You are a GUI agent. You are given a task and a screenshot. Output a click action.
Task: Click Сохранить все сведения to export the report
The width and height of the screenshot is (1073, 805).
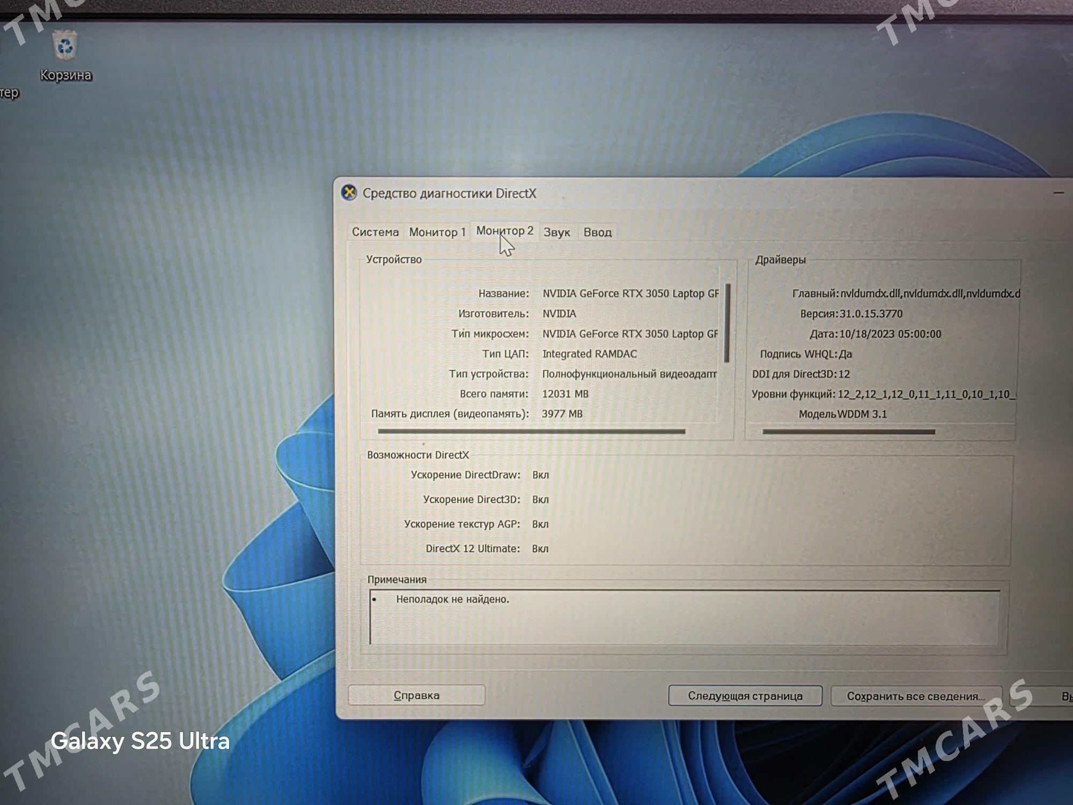pos(916,694)
